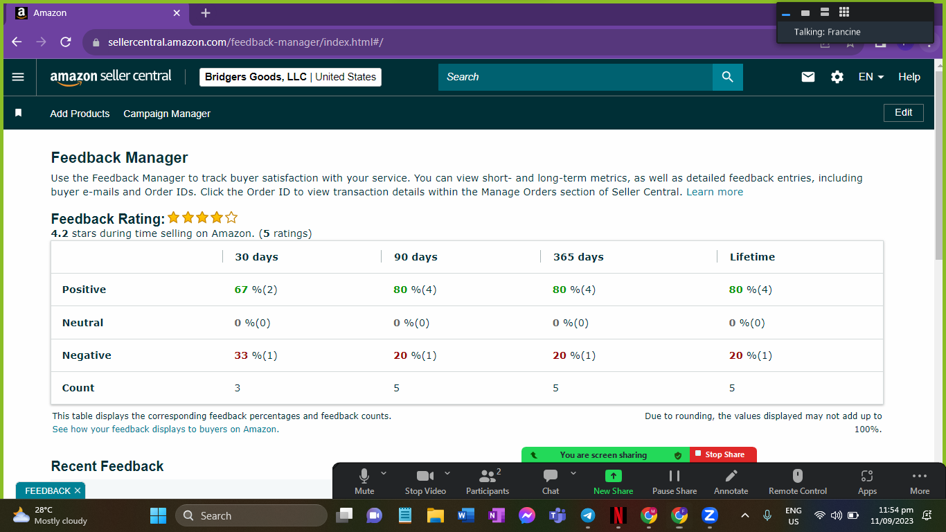The height and width of the screenshot is (532, 946).
Task: Collapse Zoom mini window with the blue bar
Action: tap(786, 14)
